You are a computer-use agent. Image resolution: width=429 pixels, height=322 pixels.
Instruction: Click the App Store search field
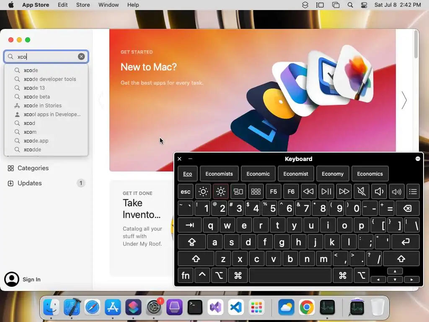click(46, 57)
